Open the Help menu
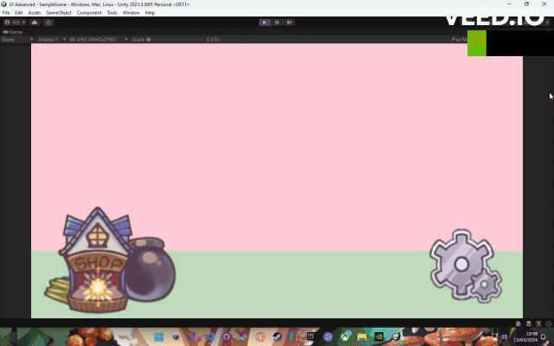 tap(150, 12)
